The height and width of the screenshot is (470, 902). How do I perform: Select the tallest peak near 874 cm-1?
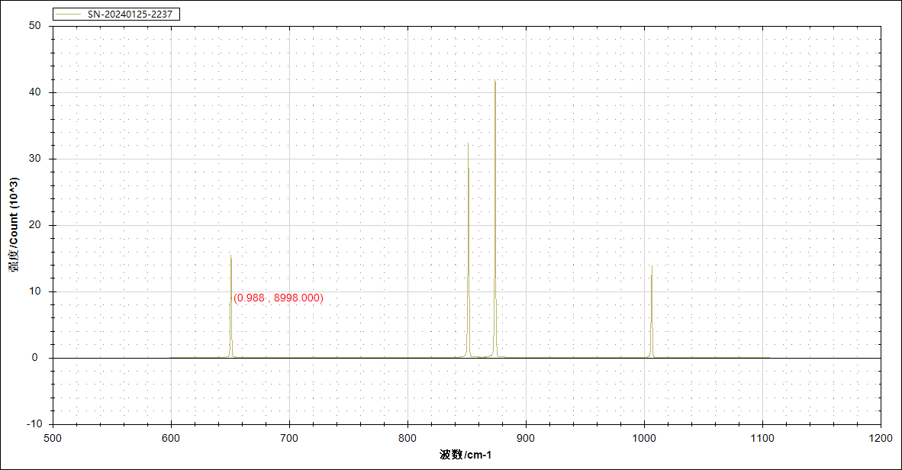495,84
